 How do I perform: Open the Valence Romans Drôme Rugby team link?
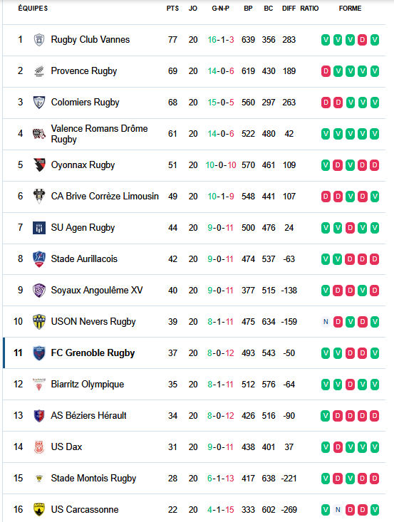click(x=99, y=134)
